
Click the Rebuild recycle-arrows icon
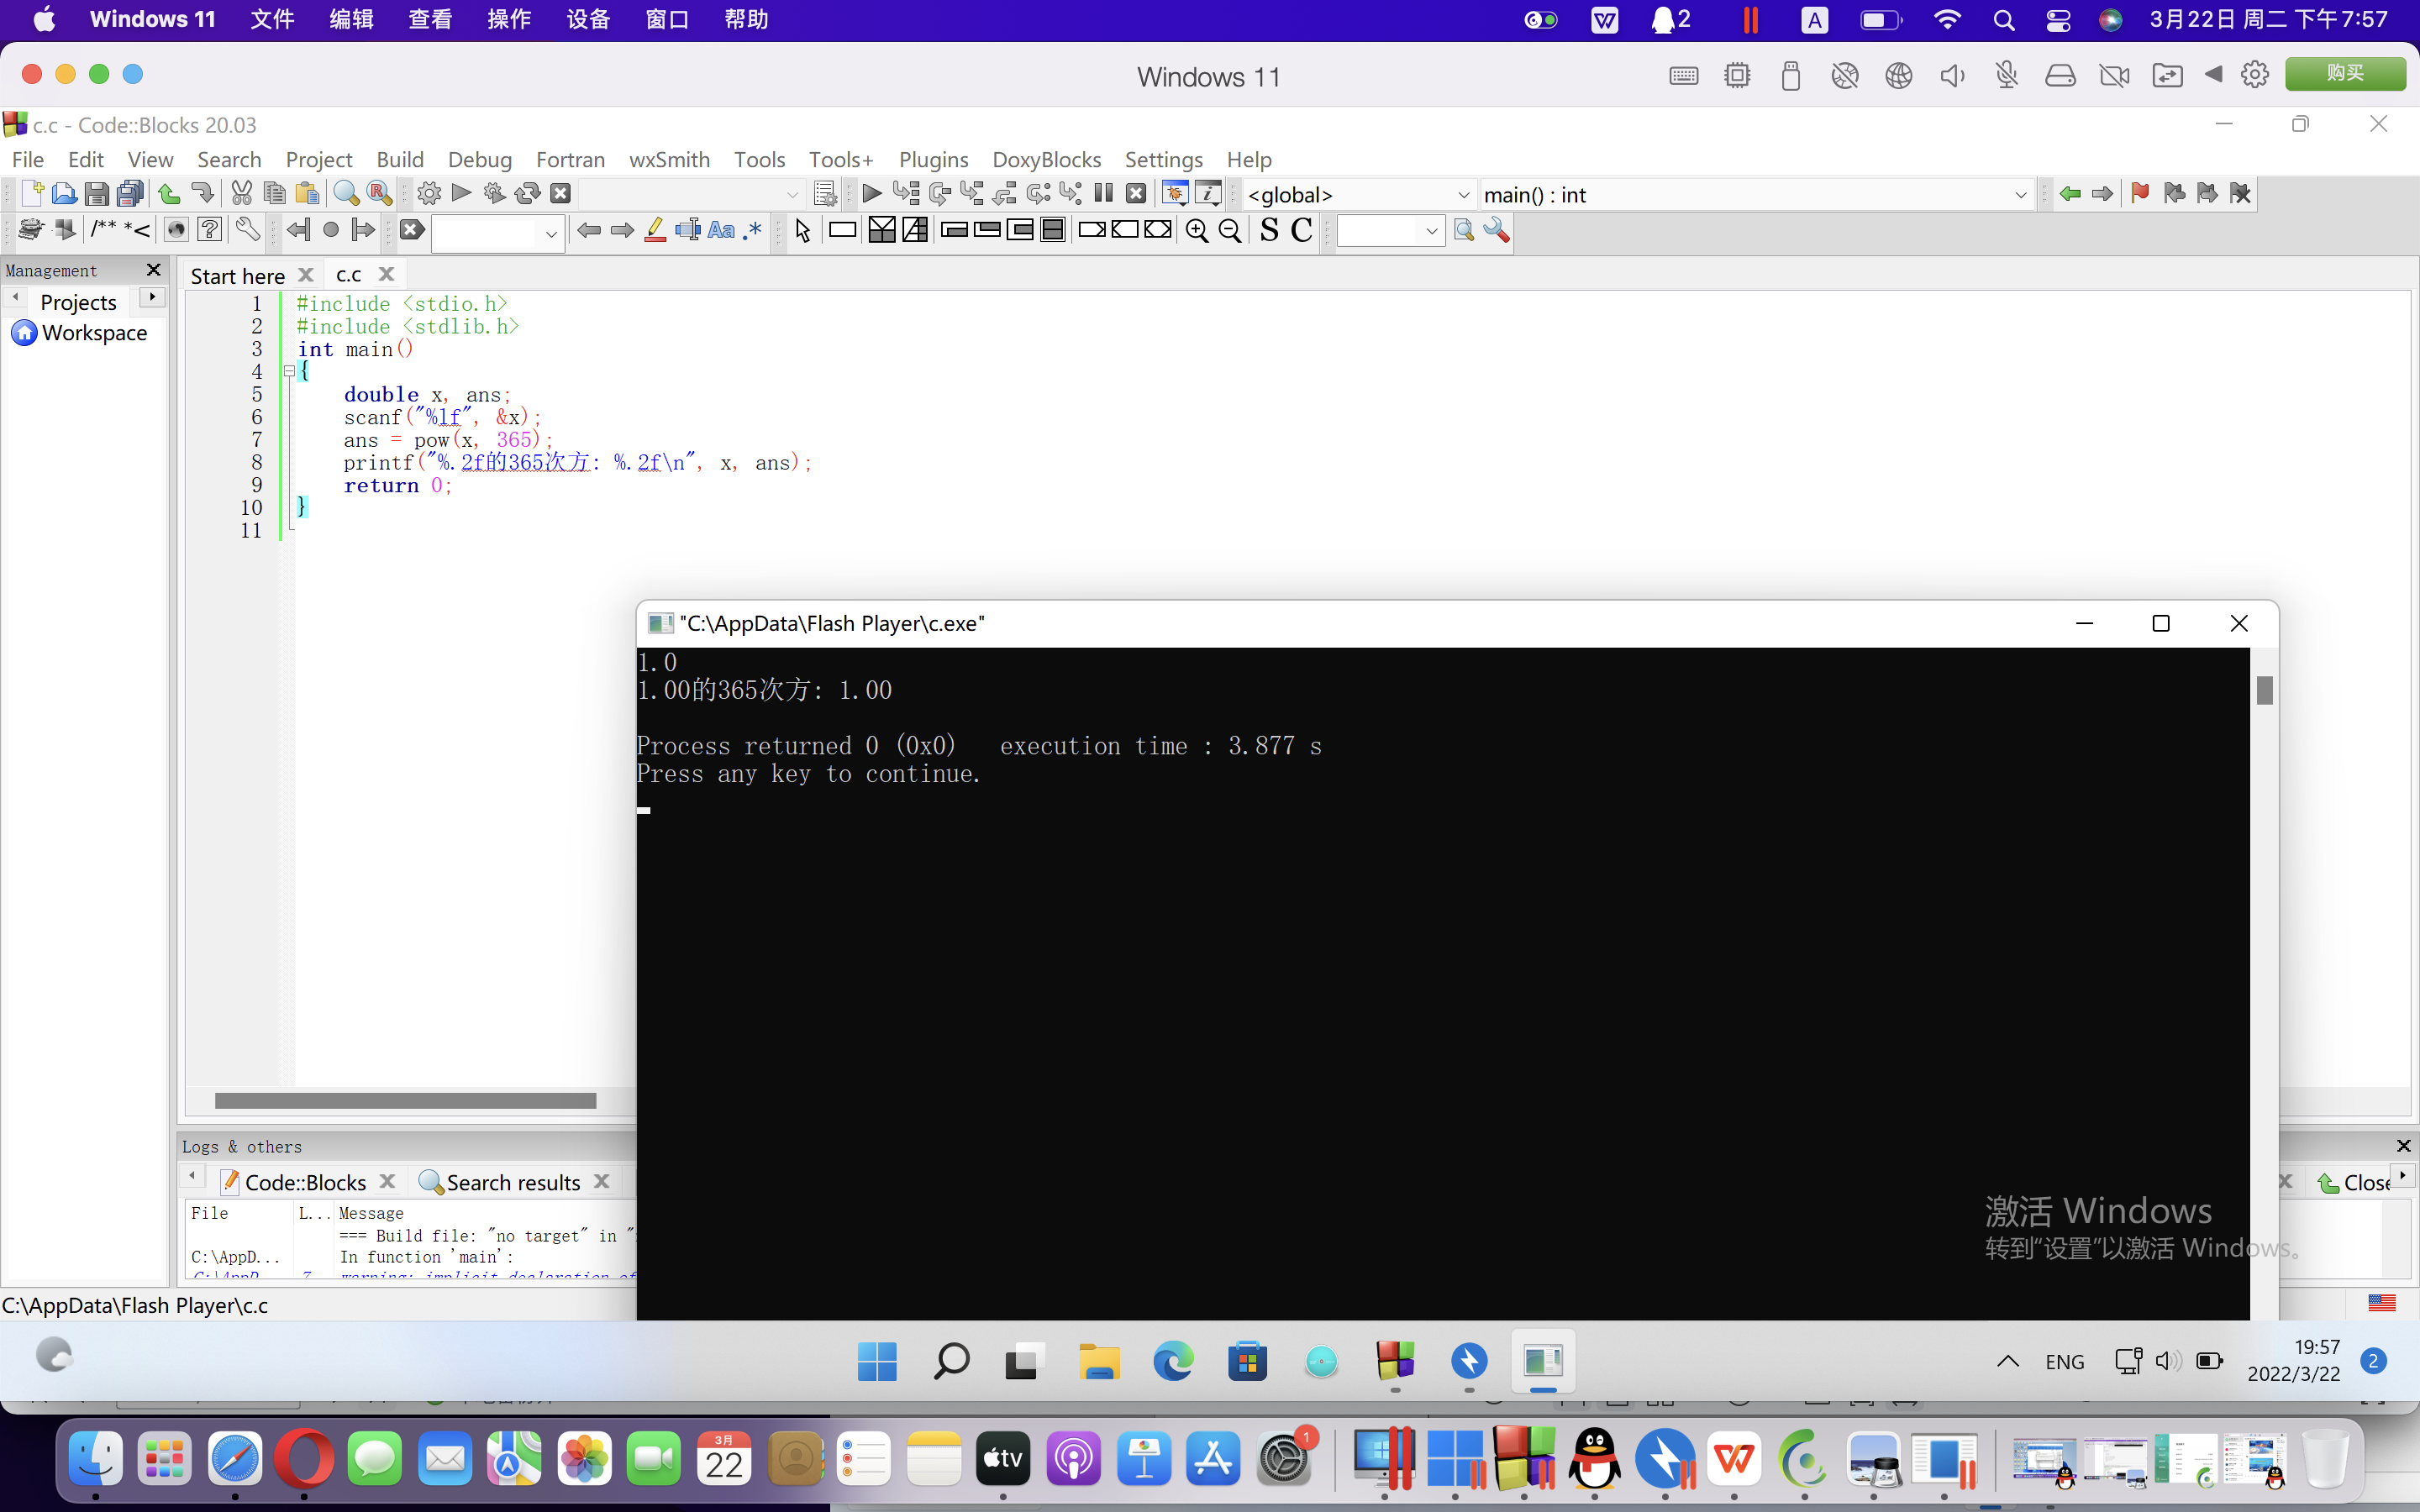527,194
